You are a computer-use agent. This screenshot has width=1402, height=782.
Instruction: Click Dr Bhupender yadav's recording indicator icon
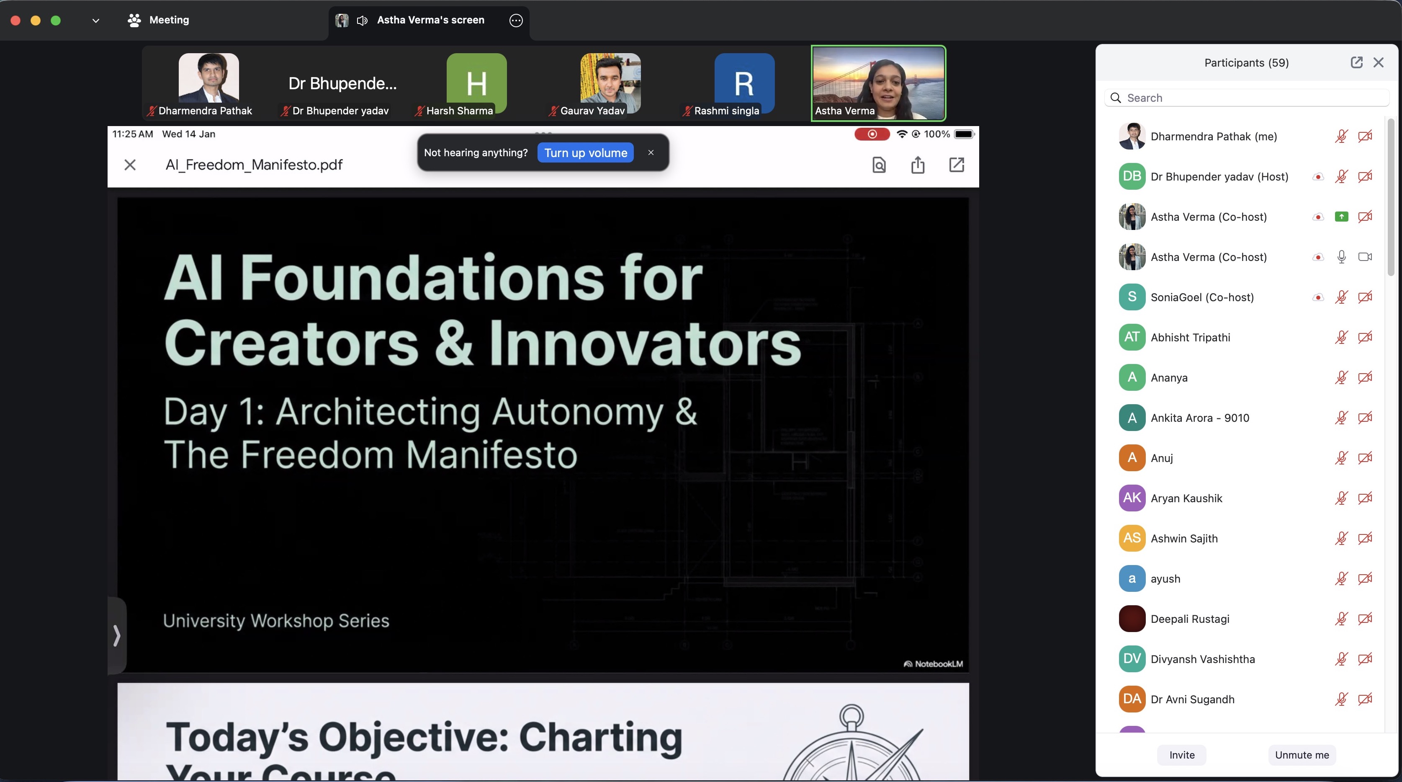(1317, 176)
